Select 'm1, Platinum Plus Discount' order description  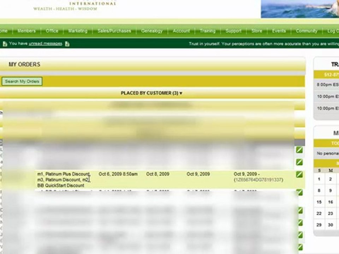point(63,174)
